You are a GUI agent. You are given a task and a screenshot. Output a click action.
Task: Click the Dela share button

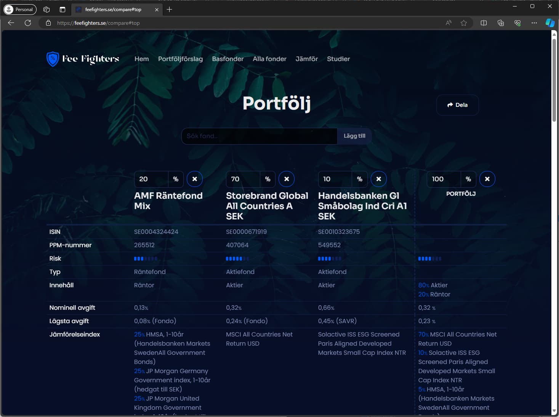[x=457, y=105]
